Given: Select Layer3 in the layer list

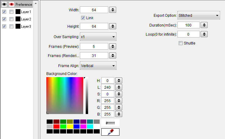Looking at the screenshot, I should [26, 27].
